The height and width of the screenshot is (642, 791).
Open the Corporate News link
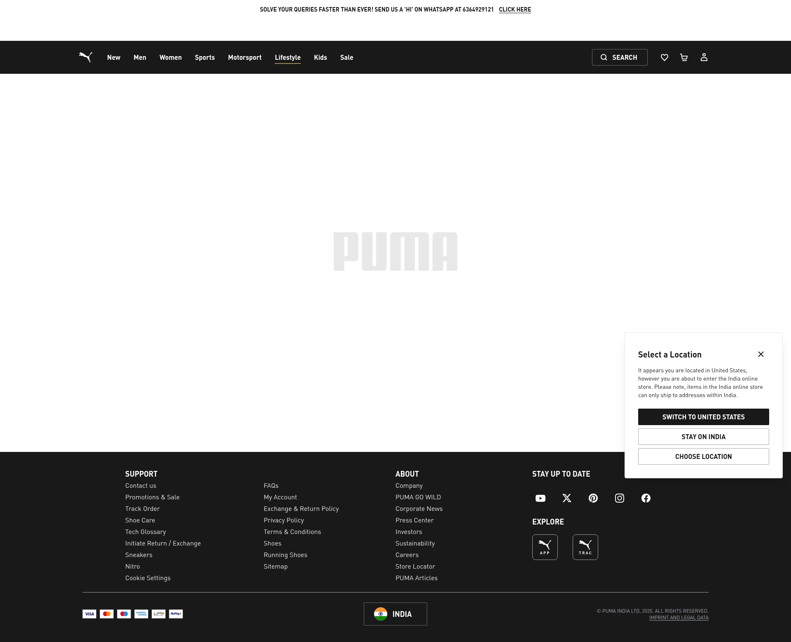point(419,509)
